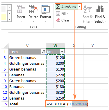The width and height of the screenshot is (109, 110).
Task: Expand the cell styles gallery More arrow
Action: coord(9,19)
